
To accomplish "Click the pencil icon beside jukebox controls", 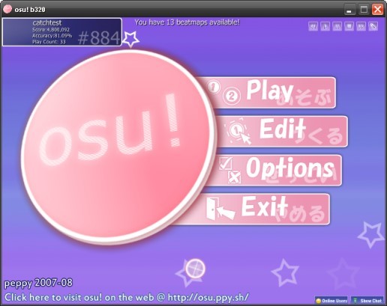I will [x=373, y=26].
